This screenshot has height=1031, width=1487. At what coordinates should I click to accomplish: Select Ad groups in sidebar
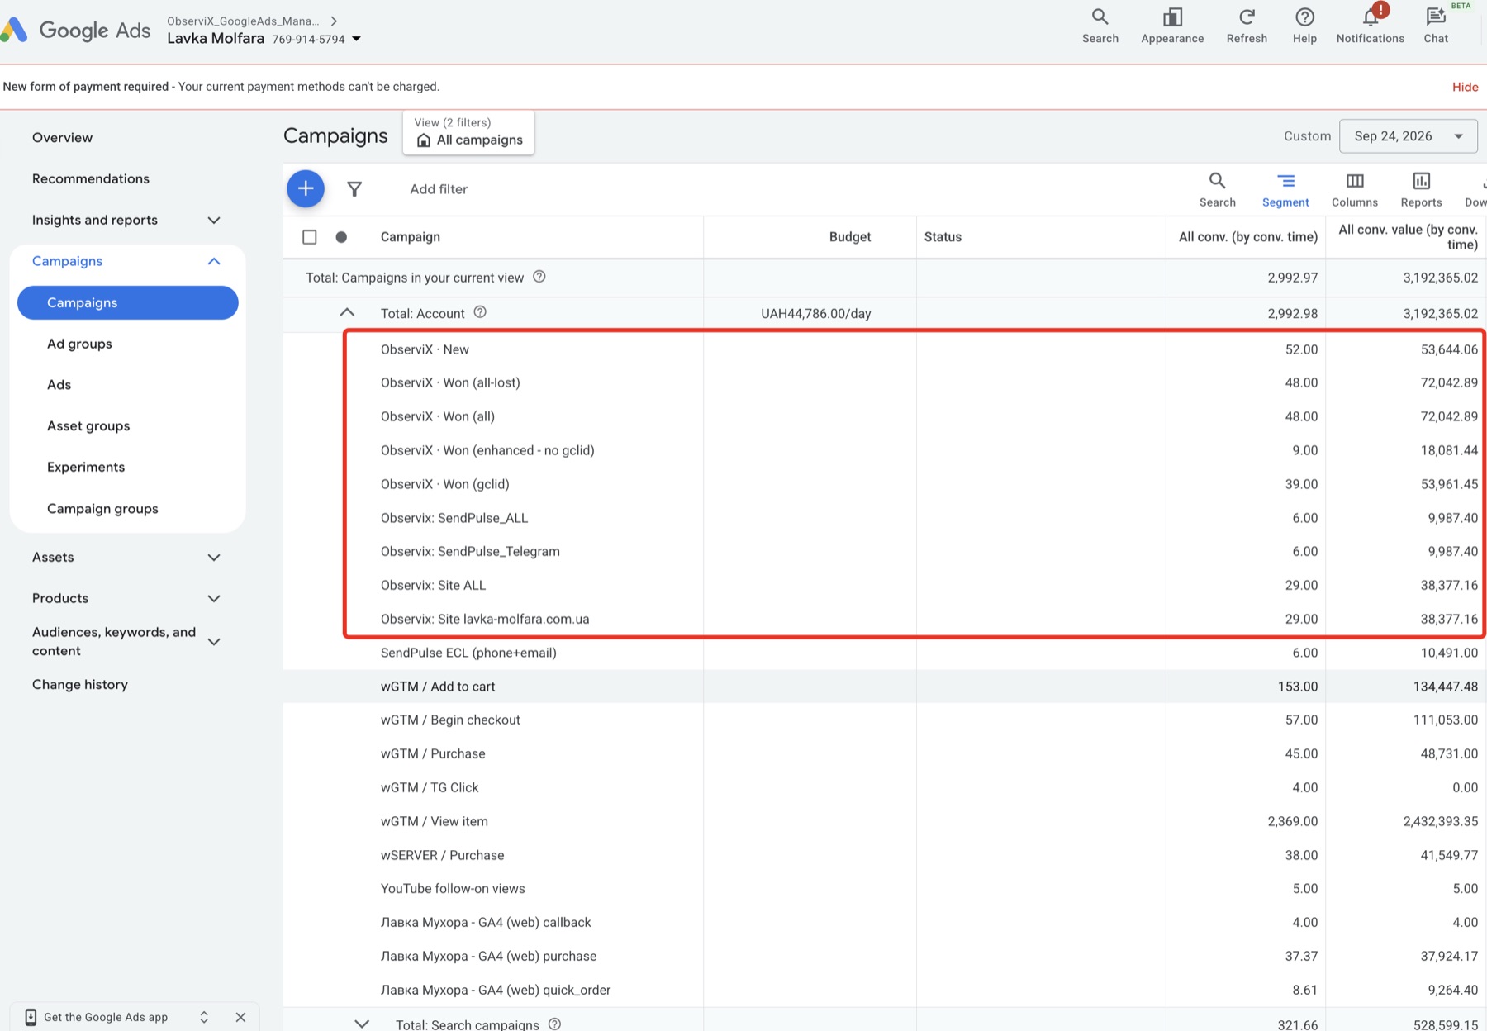tap(79, 344)
